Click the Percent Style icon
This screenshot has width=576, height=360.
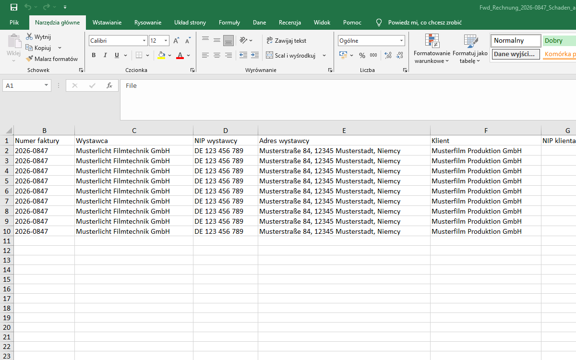coord(362,55)
